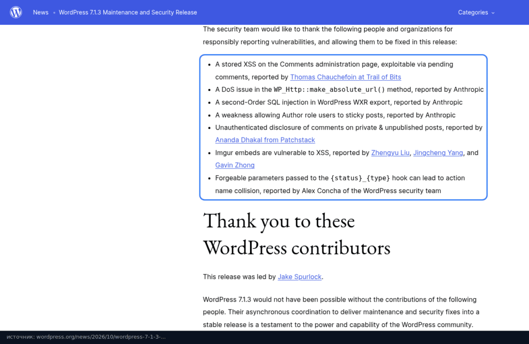Screen dimensions: 529x344
Task: Click the WordPress logo icon
Action: [x=16, y=12]
